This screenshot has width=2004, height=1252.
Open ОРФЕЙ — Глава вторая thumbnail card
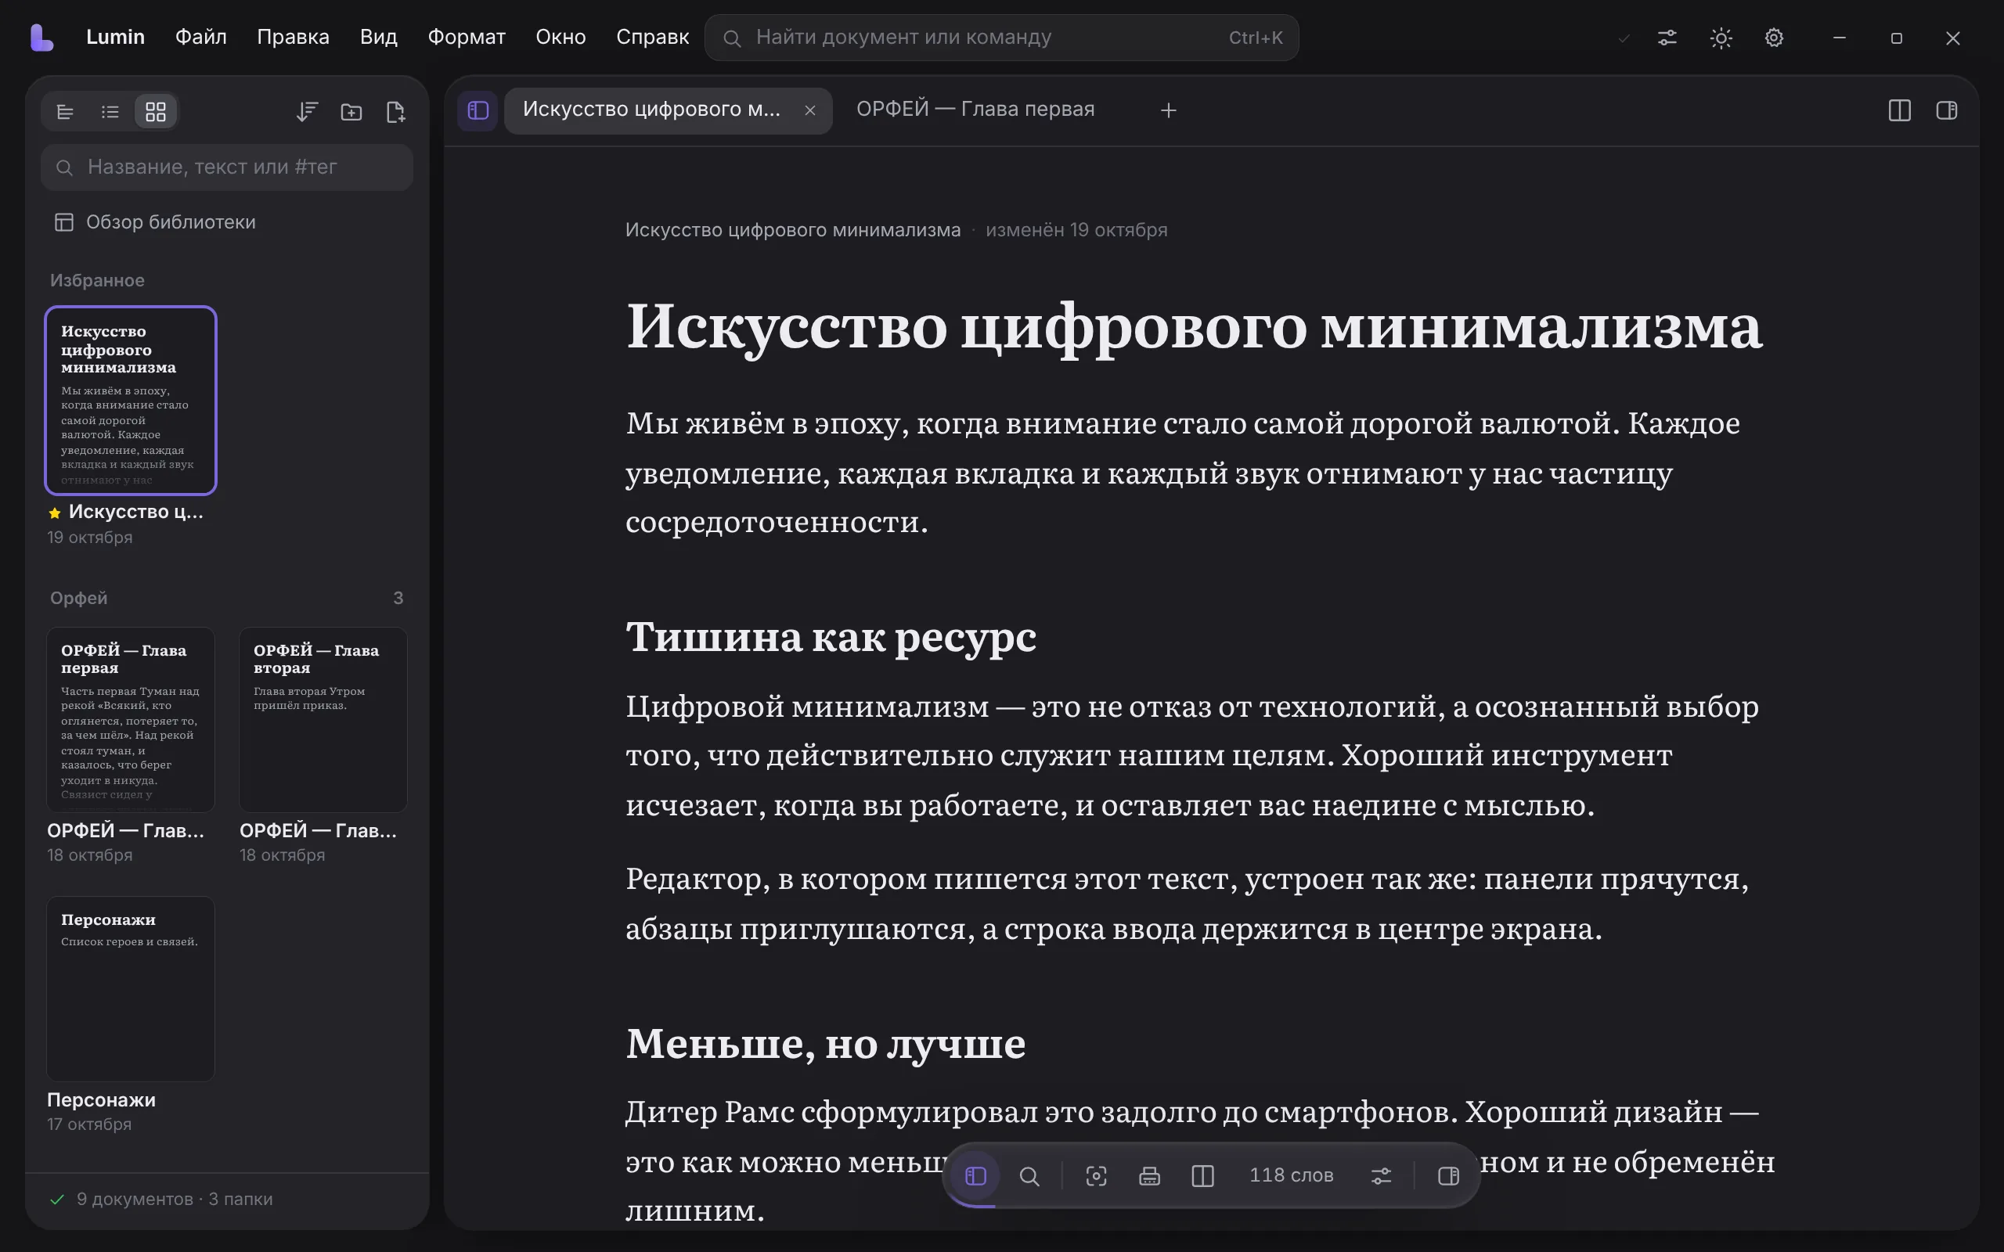[323, 720]
